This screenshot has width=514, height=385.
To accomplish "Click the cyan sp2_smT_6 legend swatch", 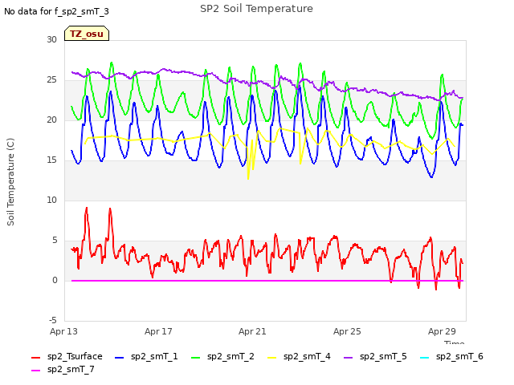I will coord(425,358).
